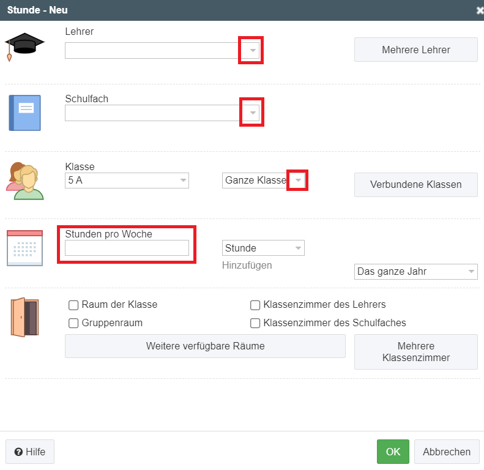Close the Stunde - Neu dialog
Viewport: 484px width, 470px height.
click(x=479, y=10)
